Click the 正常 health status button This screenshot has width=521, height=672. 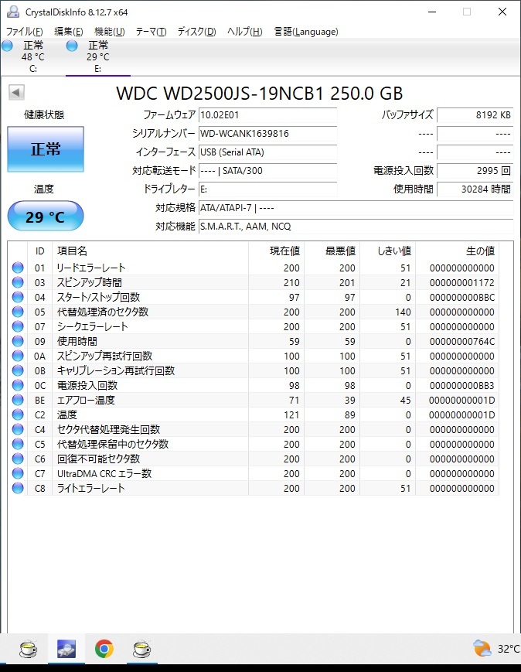pos(46,149)
